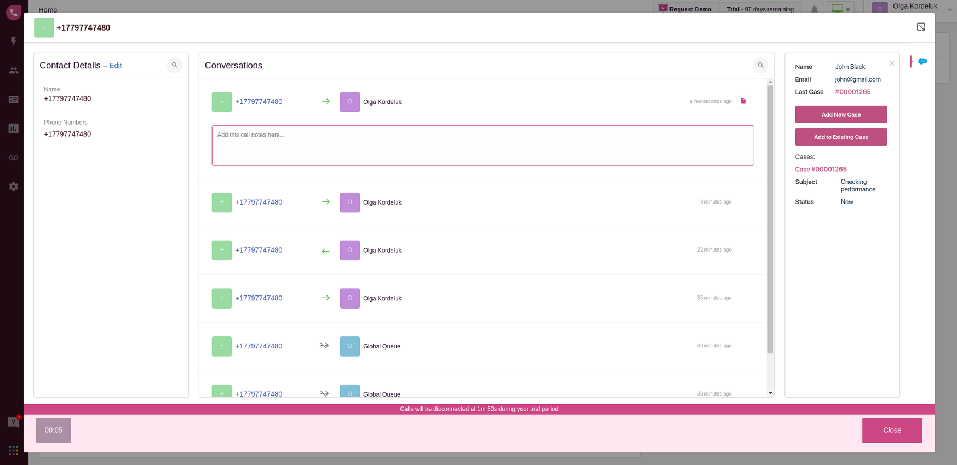The height and width of the screenshot is (465, 957).
Task: Click the phone dialer icon in sidebar
Action: click(x=14, y=12)
